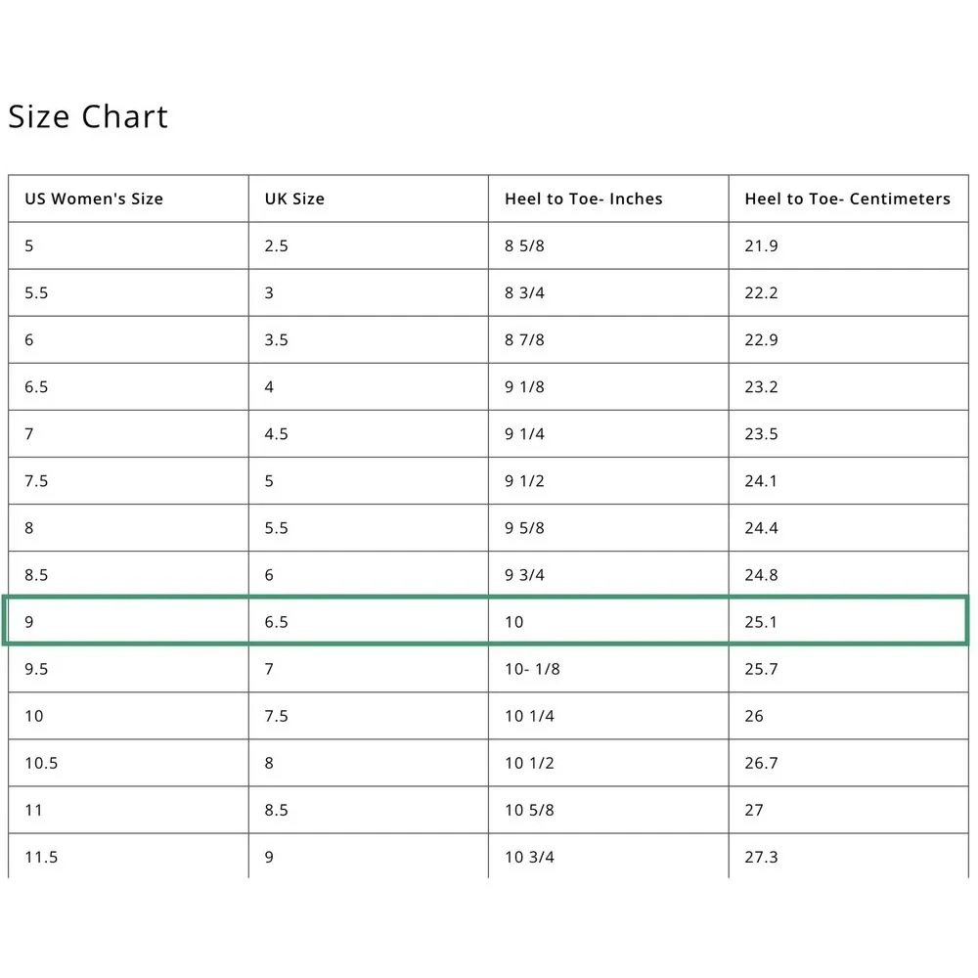Click the 25.1 centimeters cell

click(x=849, y=621)
